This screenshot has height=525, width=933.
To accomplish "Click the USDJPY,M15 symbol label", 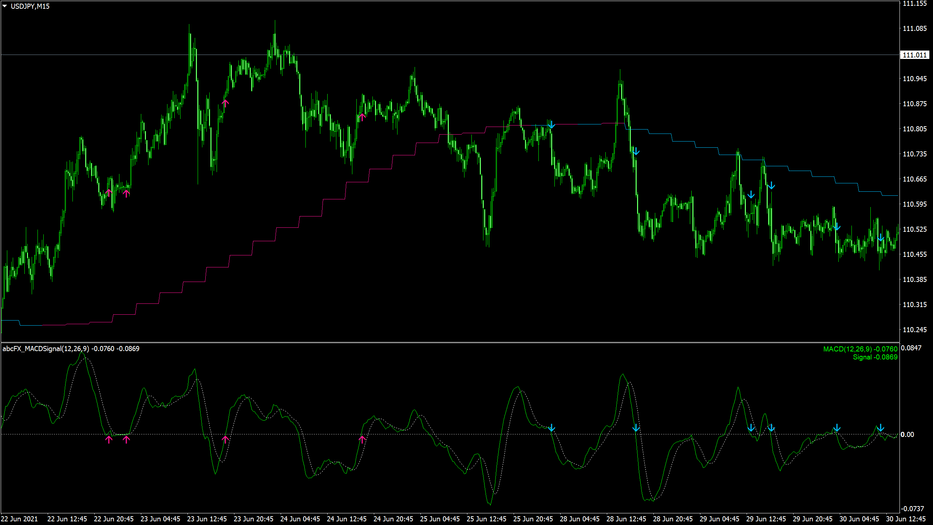I will click(30, 6).
